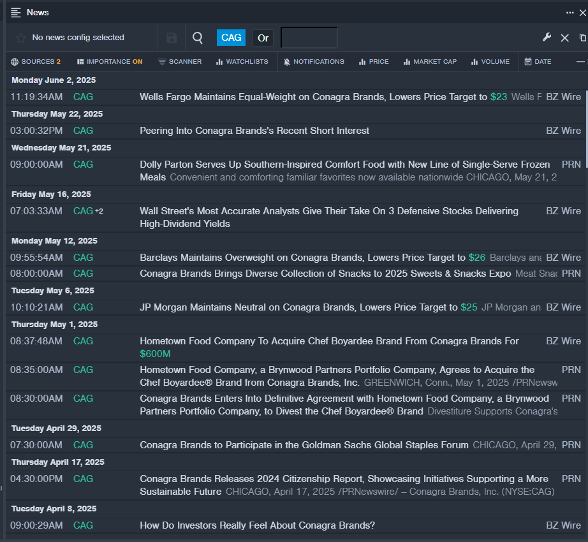Viewport: 588px width, 542px height.
Task: Open Brynwood Partners Agrees to Acquire headline
Action: (x=337, y=376)
